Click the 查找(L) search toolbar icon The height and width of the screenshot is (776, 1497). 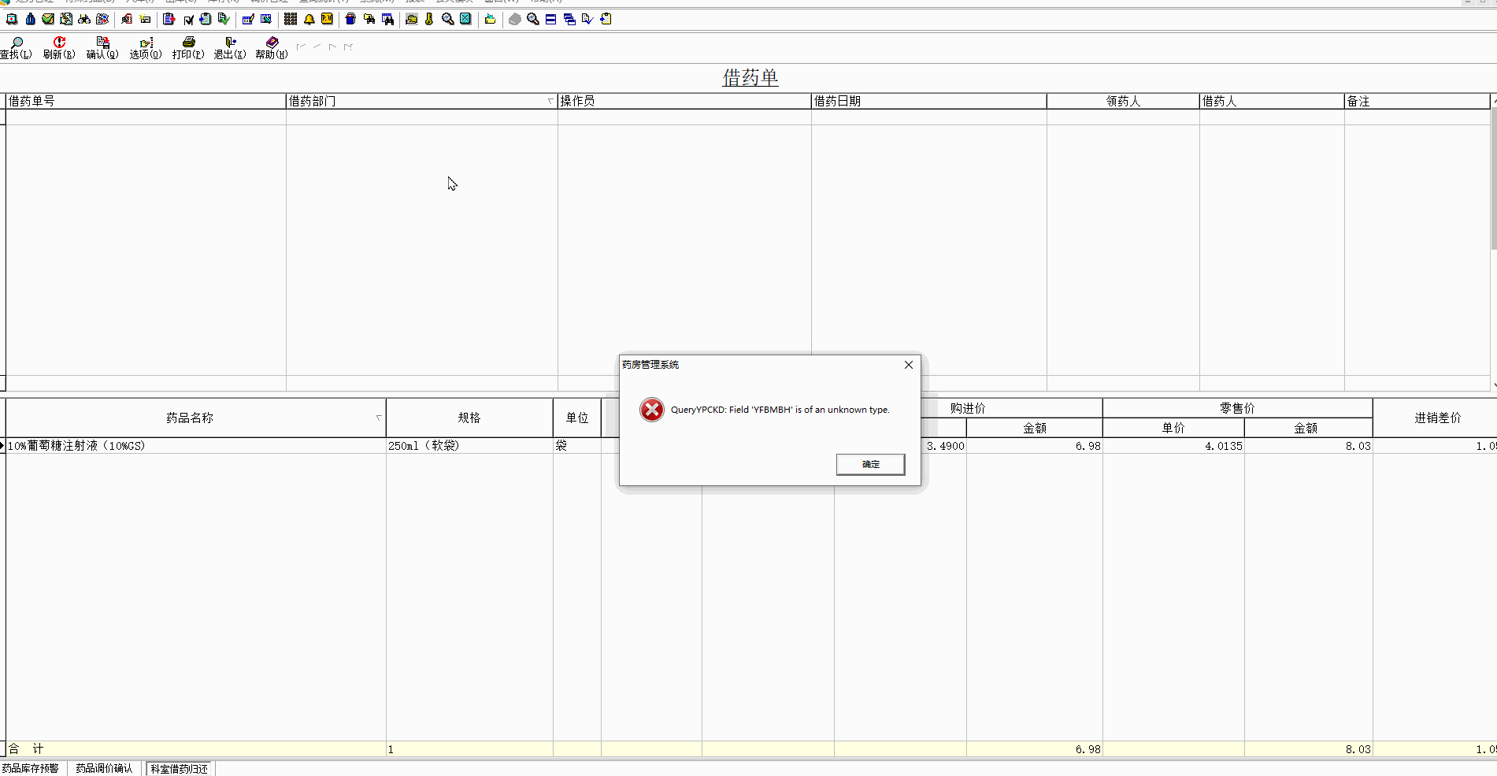point(16,47)
